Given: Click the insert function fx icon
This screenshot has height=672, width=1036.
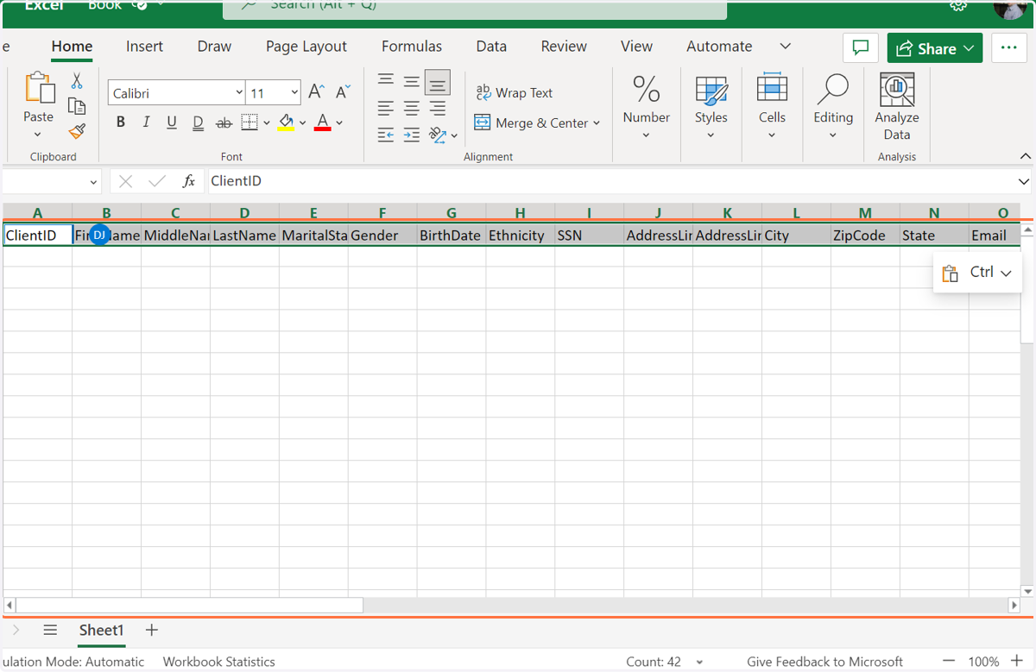Looking at the screenshot, I should [x=188, y=181].
